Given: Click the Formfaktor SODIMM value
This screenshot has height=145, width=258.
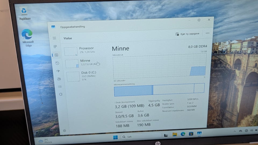Looking at the screenshot, I should tap(192, 106).
